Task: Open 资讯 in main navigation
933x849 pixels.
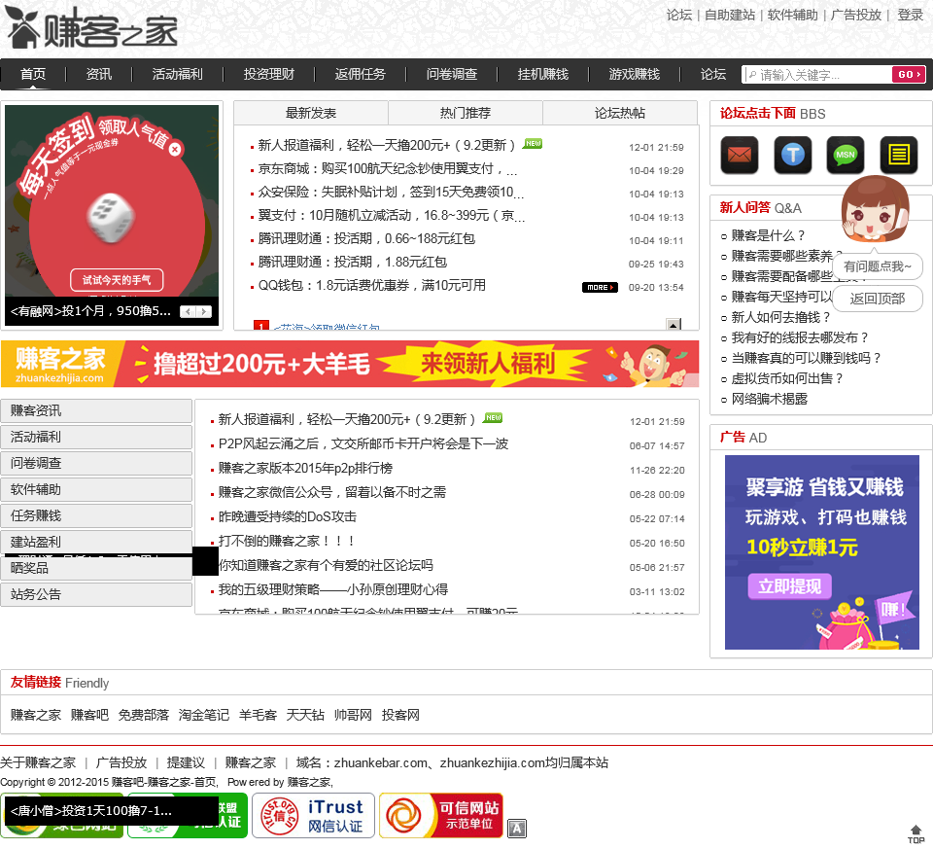Action: pos(99,74)
